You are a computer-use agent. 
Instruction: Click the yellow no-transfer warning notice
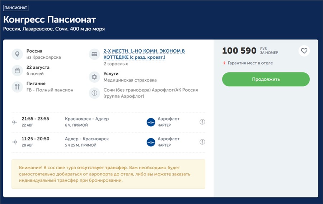pos(108,174)
